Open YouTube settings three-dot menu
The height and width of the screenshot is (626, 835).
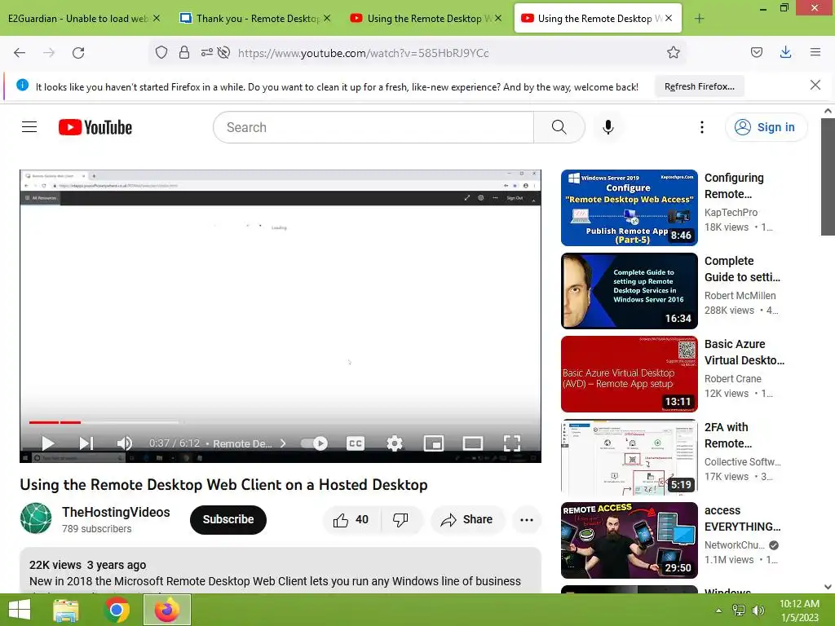[702, 127]
